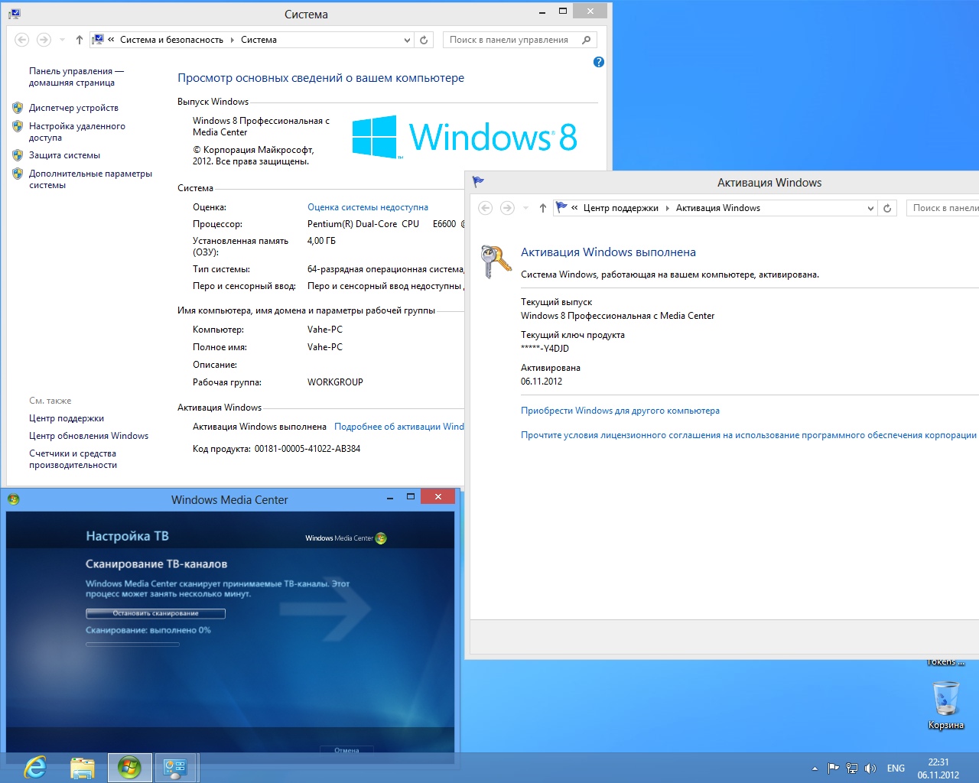This screenshot has width=979, height=783.
Task: Minimize the Windows Media Center window
Action: [390, 499]
